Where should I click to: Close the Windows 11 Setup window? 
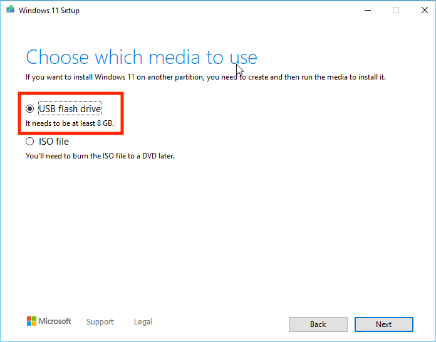423,10
